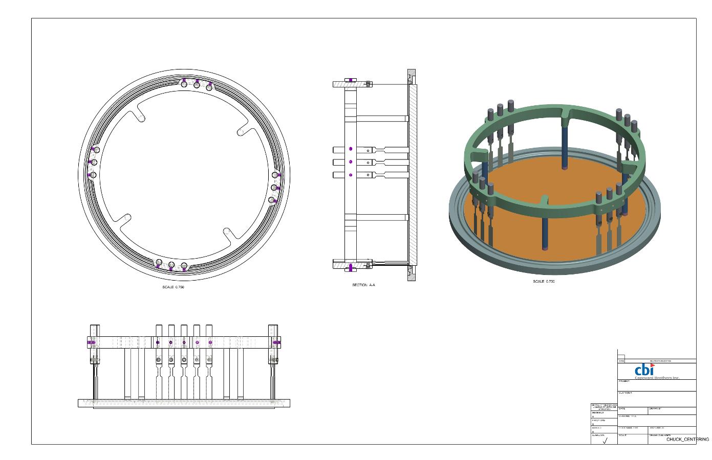Viewport: 712px width, 460px height.
Task: Click the SCALE 0.750 label under the top view
Action: [173, 287]
